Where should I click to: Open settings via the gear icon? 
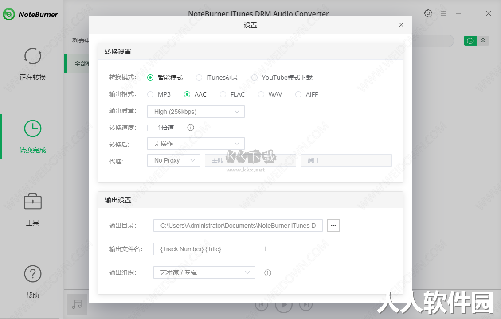428,13
